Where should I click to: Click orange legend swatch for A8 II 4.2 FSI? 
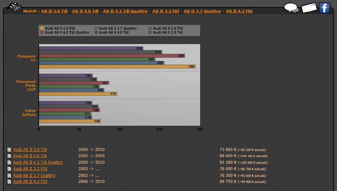coord(42,28)
